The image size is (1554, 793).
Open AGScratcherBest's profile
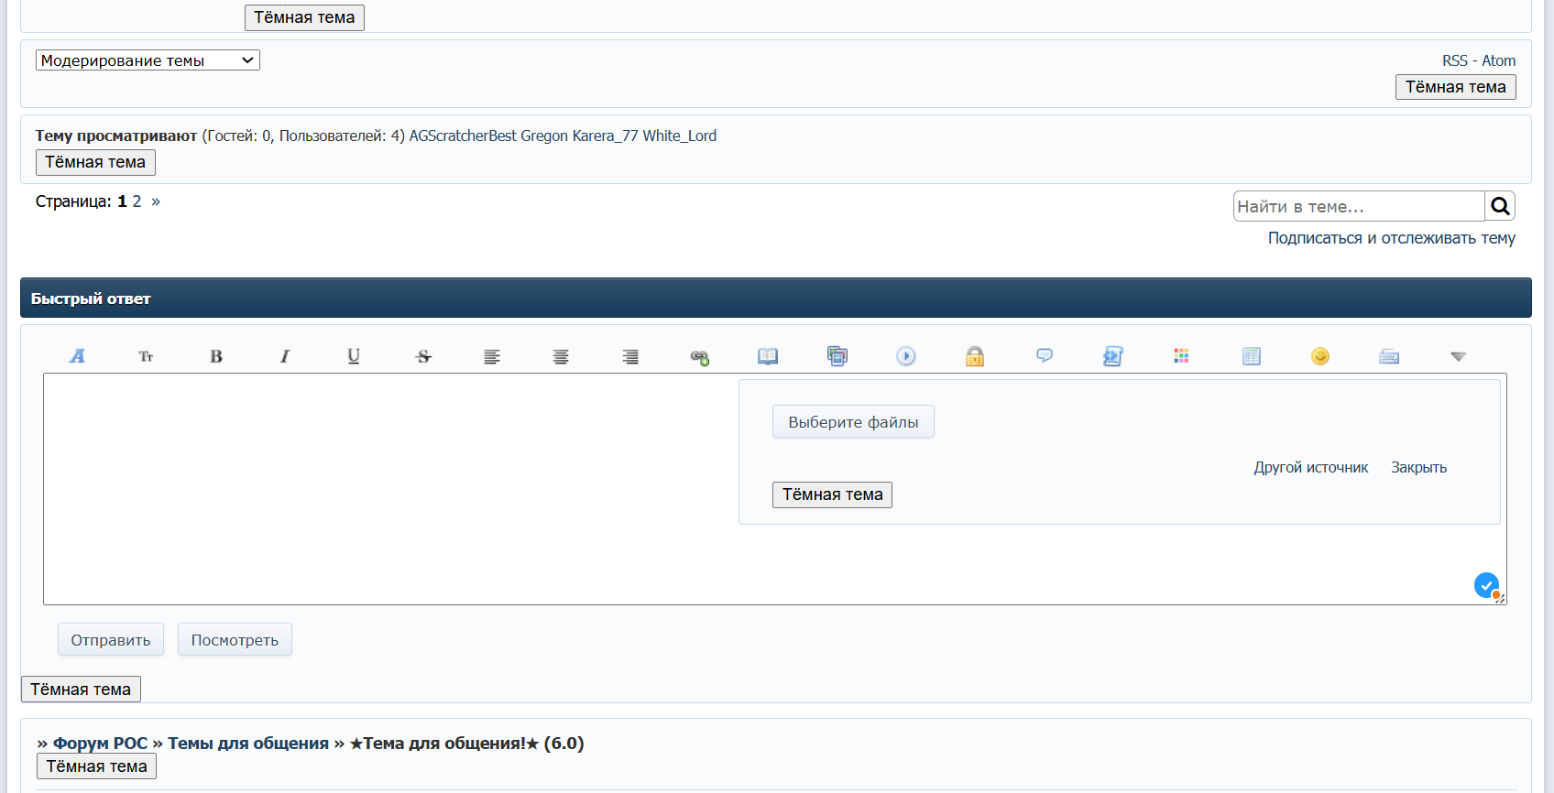(x=463, y=136)
